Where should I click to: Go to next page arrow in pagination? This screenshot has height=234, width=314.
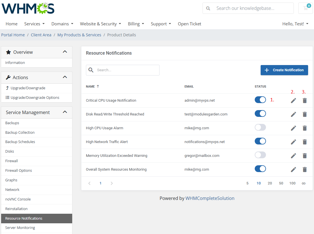click(x=112, y=183)
